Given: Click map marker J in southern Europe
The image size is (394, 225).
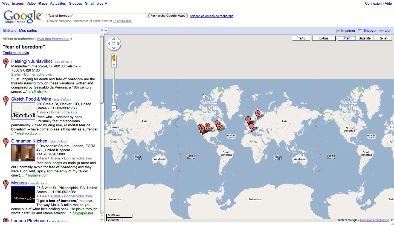Looking at the screenshot, I should [x=251, y=127].
